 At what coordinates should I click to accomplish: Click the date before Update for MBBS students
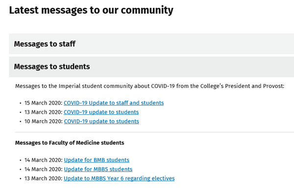(43, 169)
